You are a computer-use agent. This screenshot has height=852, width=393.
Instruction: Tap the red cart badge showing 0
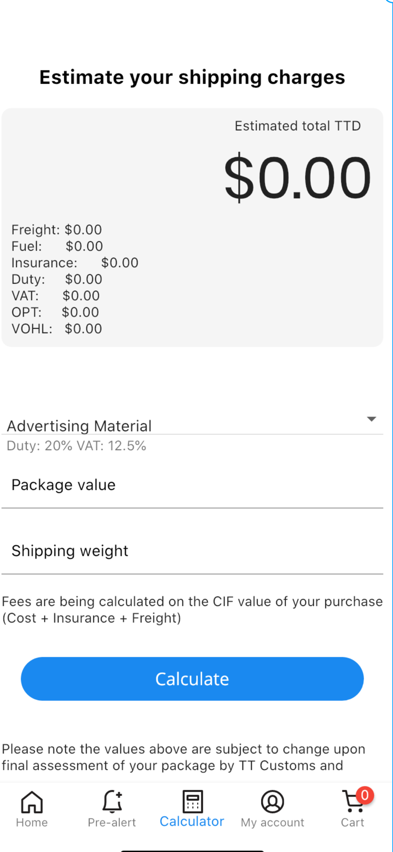coord(365,795)
